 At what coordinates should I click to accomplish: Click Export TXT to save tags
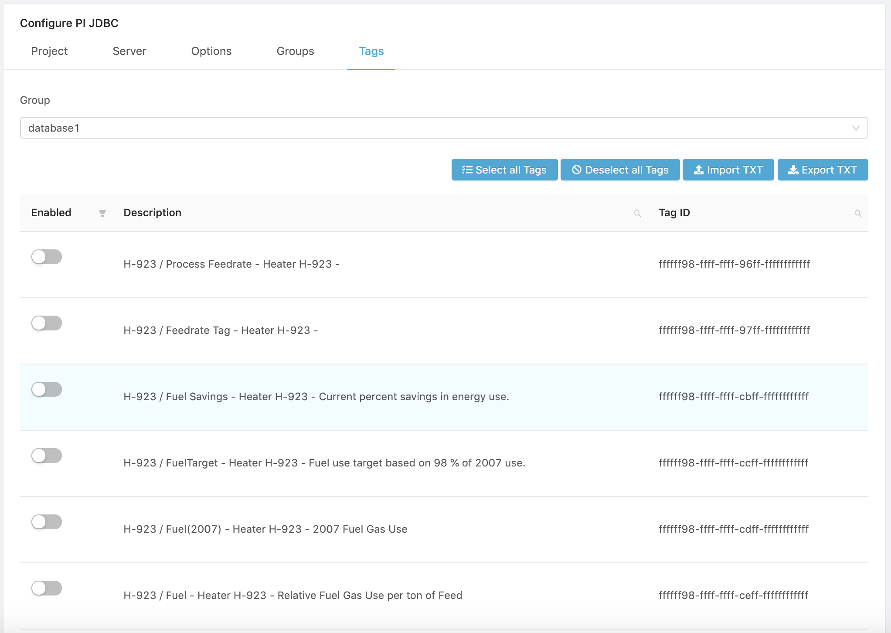(823, 169)
